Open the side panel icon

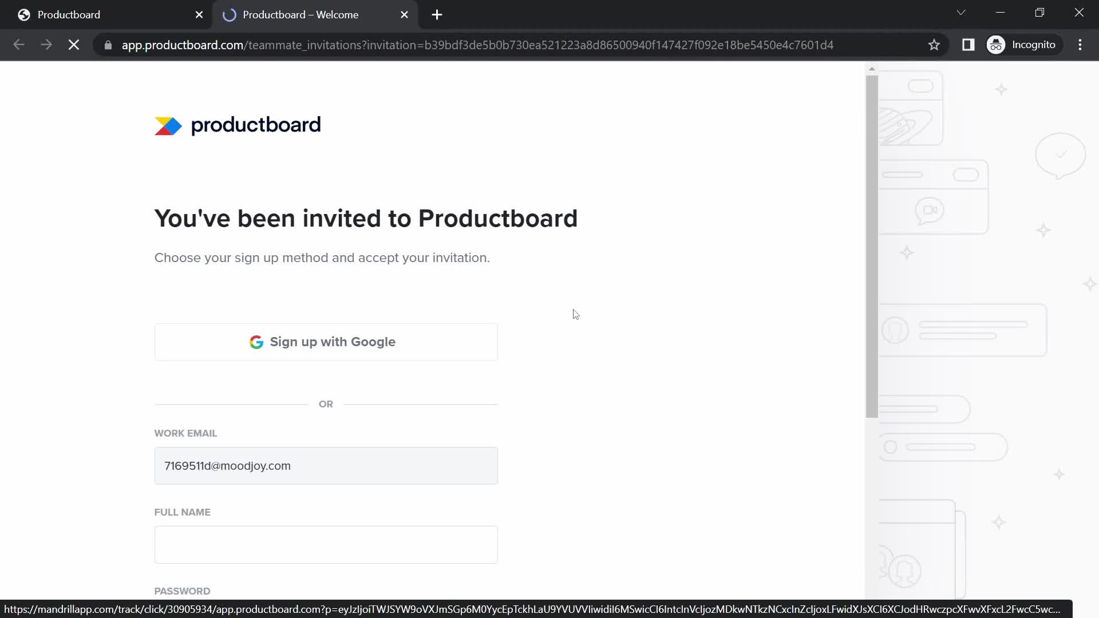968,45
